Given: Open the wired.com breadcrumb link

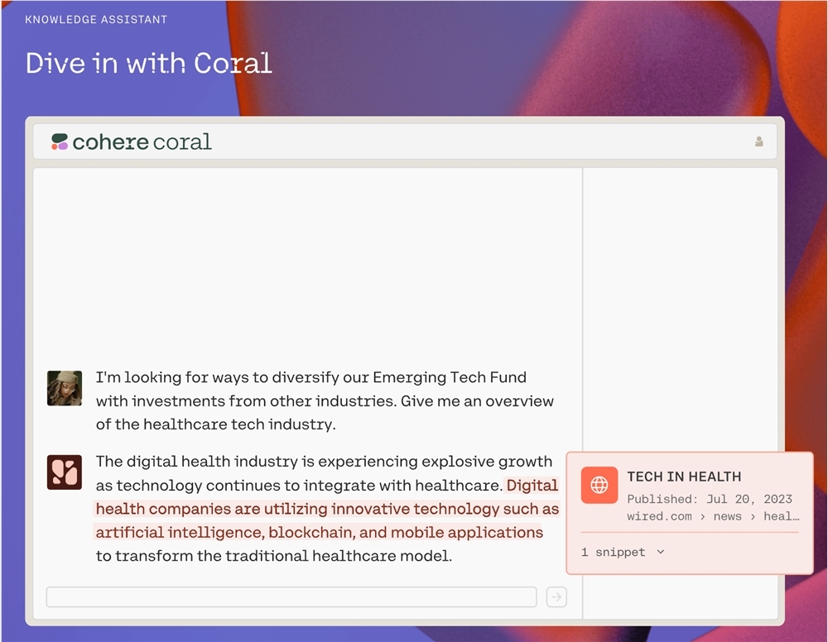Looking at the screenshot, I should [659, 516].
